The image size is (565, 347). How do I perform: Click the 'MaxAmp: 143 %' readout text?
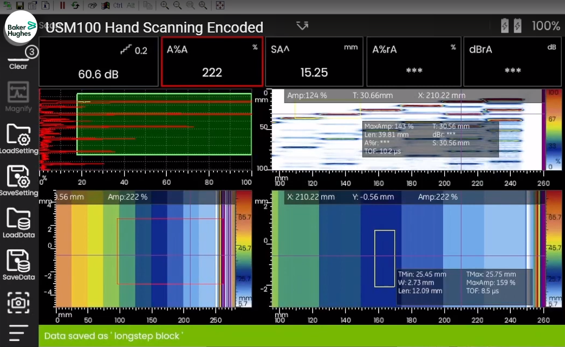click(389, 126)
